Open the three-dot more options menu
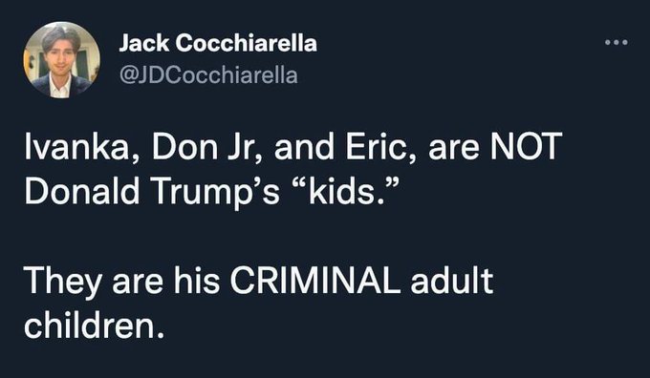The width and height of the screenshot is (650, 378). point(616,42)
